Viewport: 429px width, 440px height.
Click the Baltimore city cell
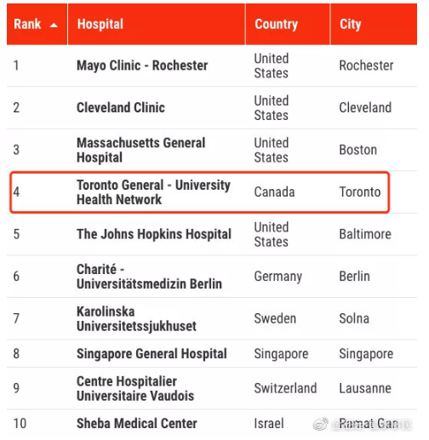[x=365, y=234]
